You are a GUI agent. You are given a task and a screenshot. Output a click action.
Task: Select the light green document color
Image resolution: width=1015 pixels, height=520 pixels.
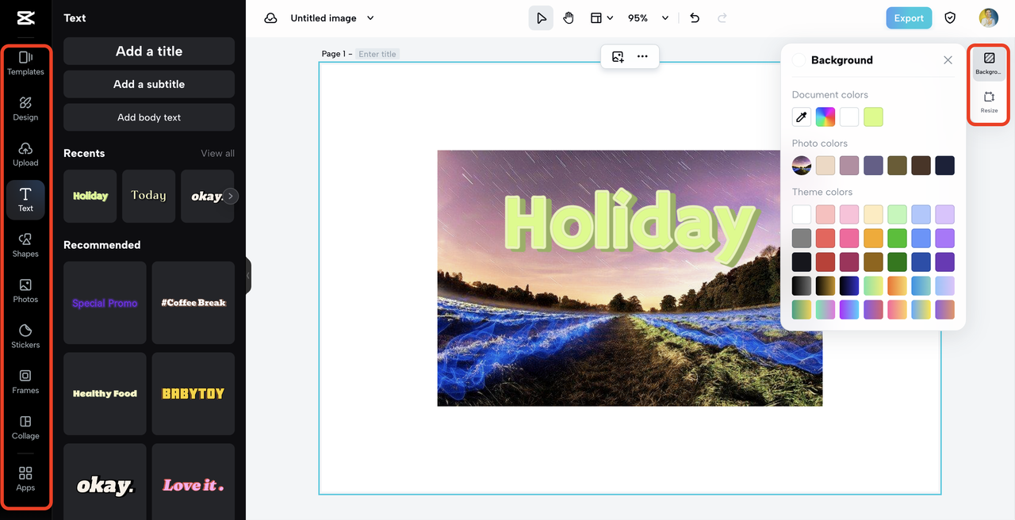click(x=873, y=117)
